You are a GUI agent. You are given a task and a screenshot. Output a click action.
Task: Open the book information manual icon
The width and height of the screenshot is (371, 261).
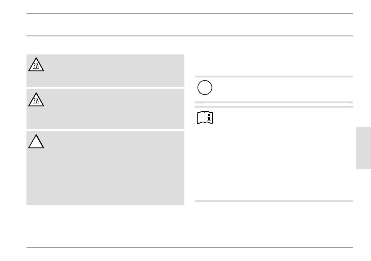(205, 117)
